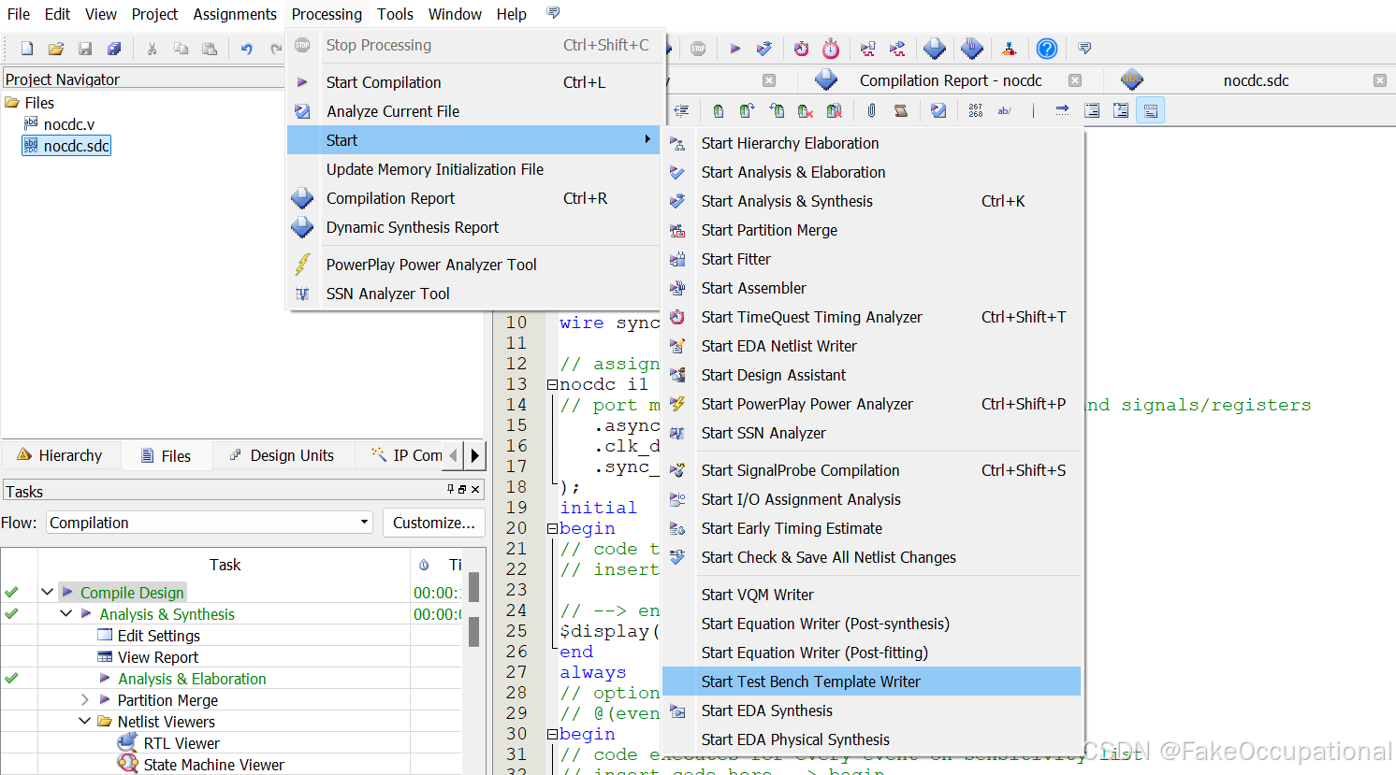Click the New file icon in toolbar
1396x775 pixels.
(x=27, y=49)
